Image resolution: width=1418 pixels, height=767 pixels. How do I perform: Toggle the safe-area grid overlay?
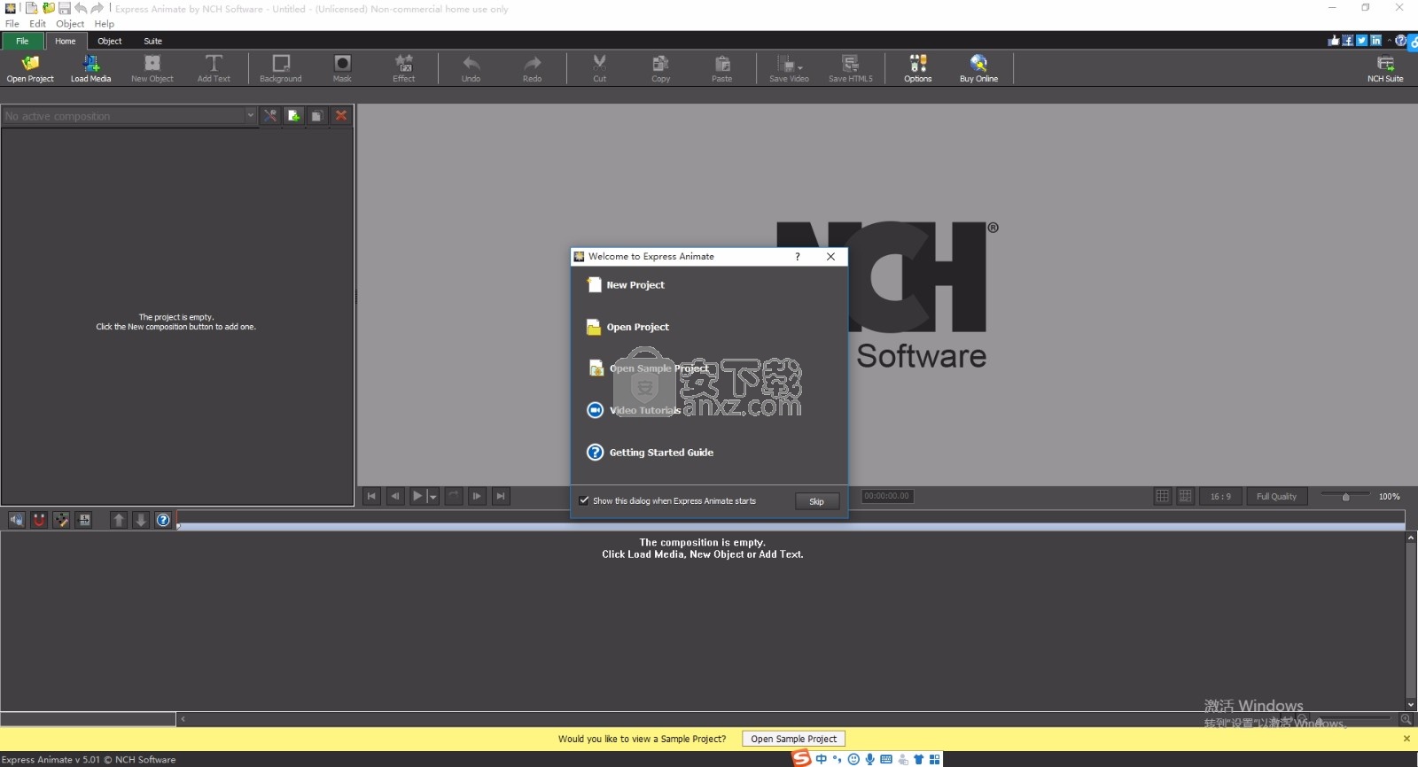[x=1185, y=496]
